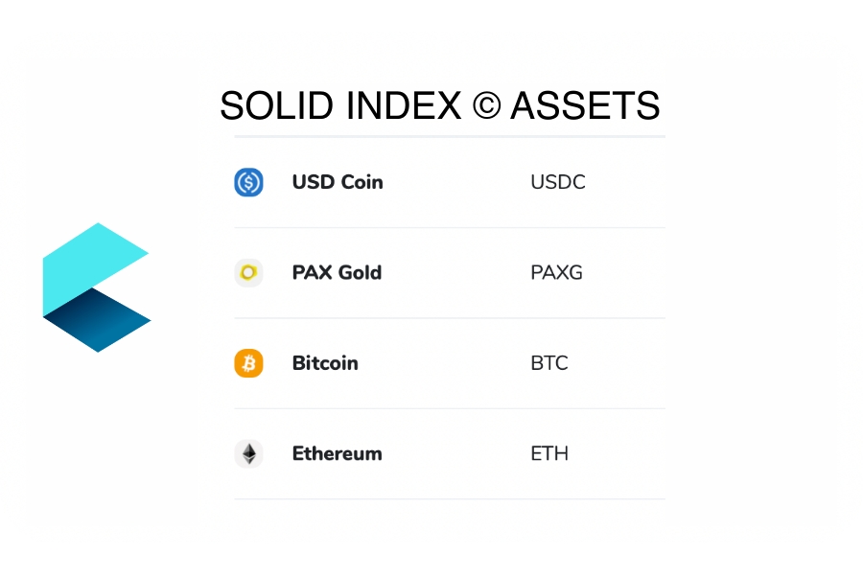Click the Ethereum diamond icon
863x575 pixels.
pos(248,453)
